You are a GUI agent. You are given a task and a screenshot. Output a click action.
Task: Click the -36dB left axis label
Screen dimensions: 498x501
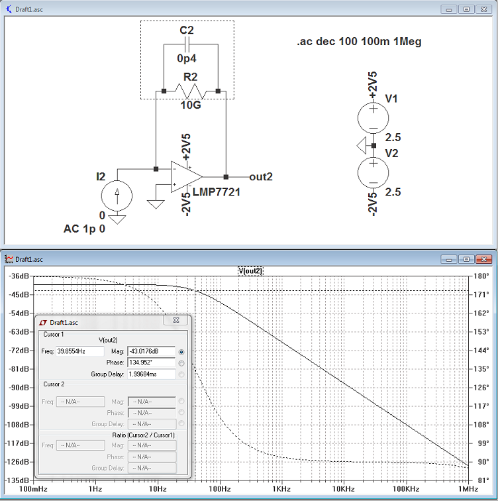pos(19,276)
